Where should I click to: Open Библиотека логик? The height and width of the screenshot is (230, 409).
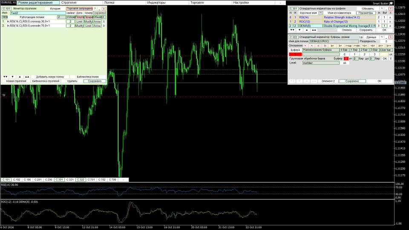click(88, 77)
